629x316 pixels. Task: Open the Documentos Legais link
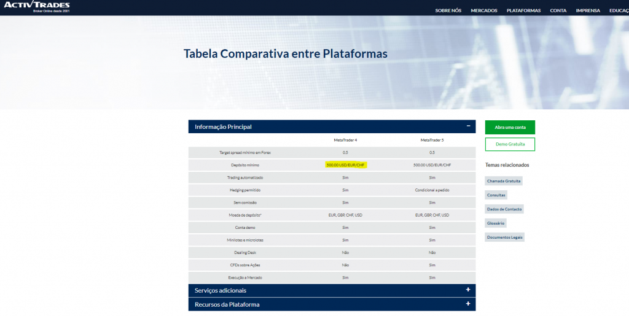coord(505,237)
